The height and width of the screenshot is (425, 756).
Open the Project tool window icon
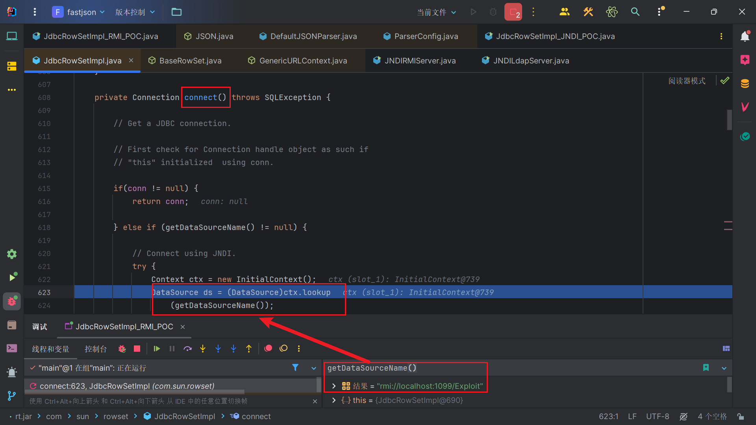click(x=12, y=36)
